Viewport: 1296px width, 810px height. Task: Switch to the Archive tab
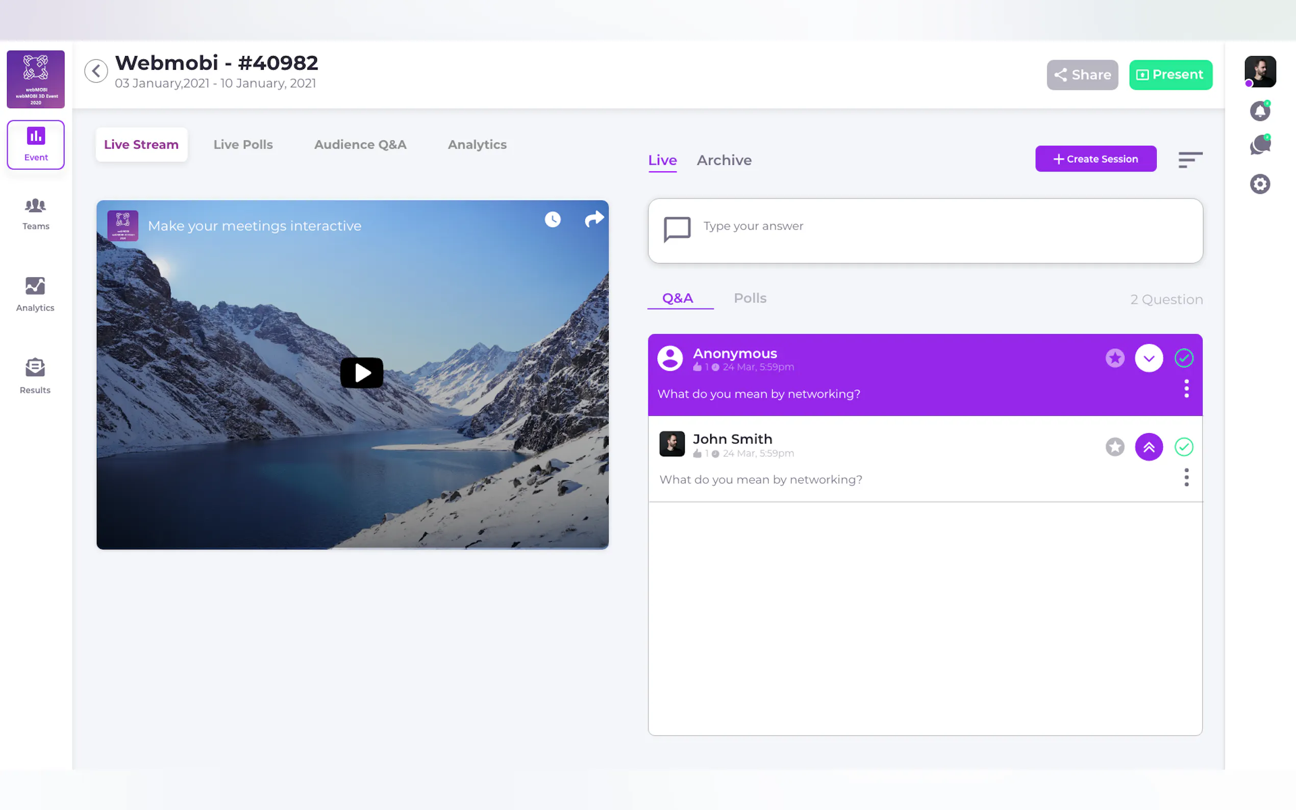724,160
